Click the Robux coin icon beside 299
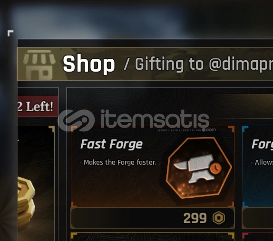 219,218
